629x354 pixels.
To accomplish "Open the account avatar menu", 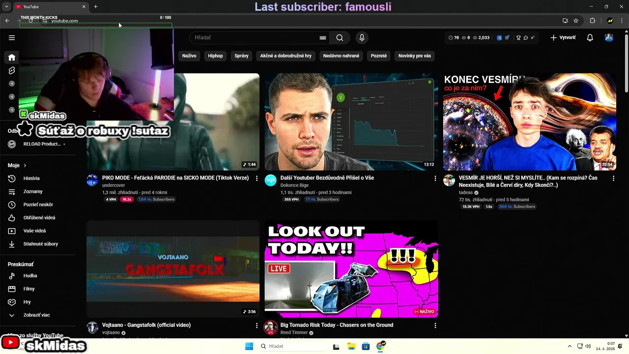I will coord(609,38).
